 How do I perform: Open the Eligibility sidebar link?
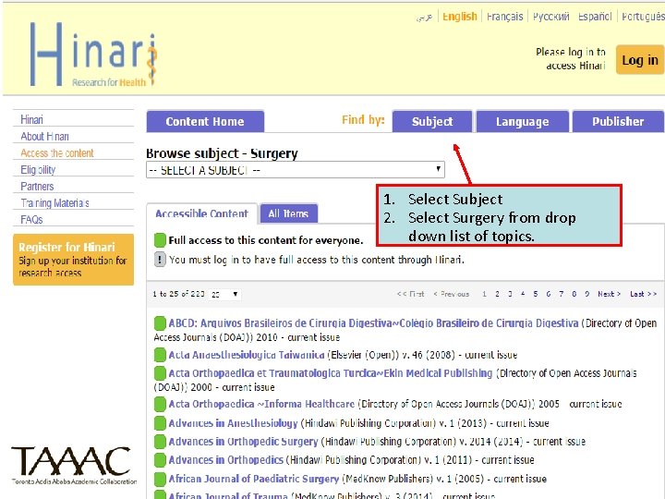point(38,170)
